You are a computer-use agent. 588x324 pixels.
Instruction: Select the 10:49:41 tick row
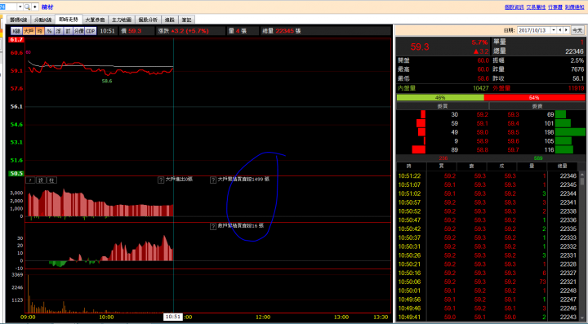(x=488, y=317)
